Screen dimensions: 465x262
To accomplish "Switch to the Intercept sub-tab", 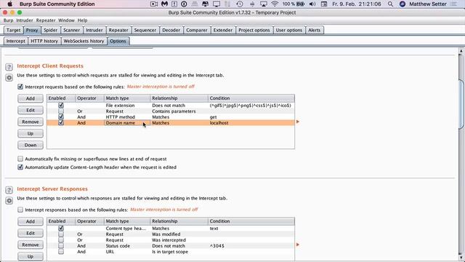I will (16, 41).
